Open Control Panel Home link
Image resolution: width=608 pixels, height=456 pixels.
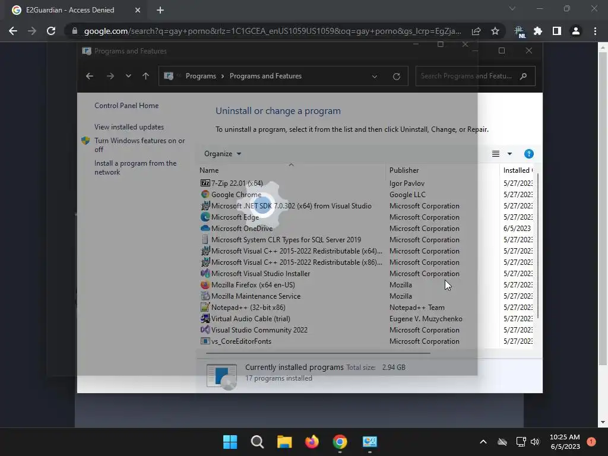point(126,106)
